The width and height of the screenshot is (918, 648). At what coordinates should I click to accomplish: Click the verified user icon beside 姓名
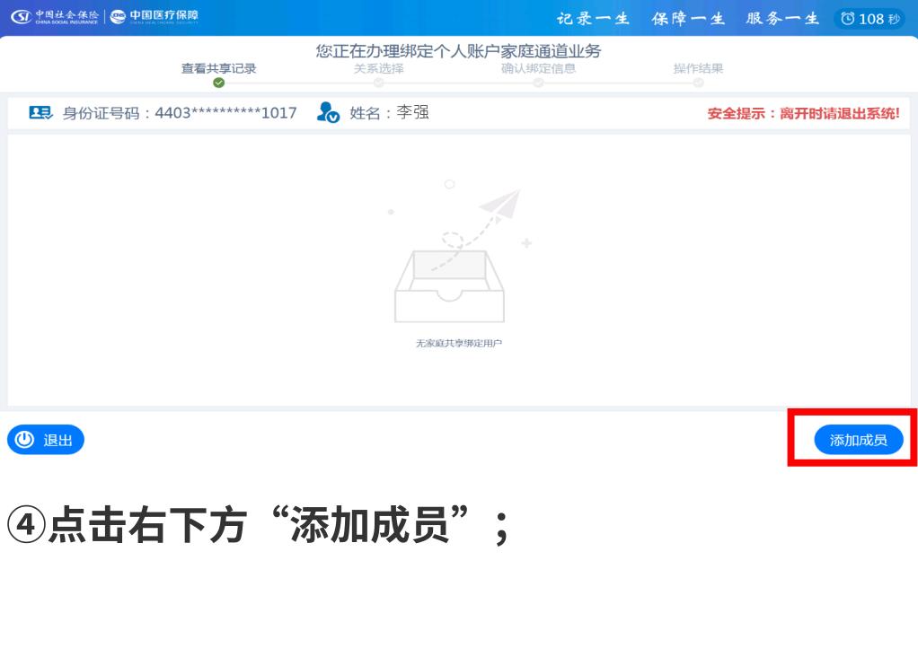(328, 112)
